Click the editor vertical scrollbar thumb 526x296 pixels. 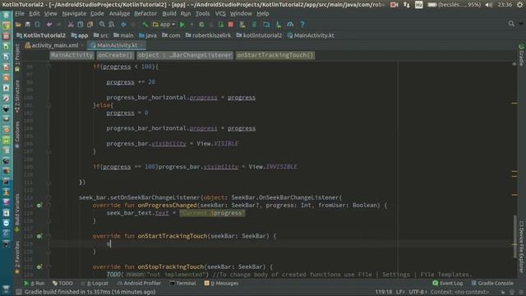pos(515,237)
